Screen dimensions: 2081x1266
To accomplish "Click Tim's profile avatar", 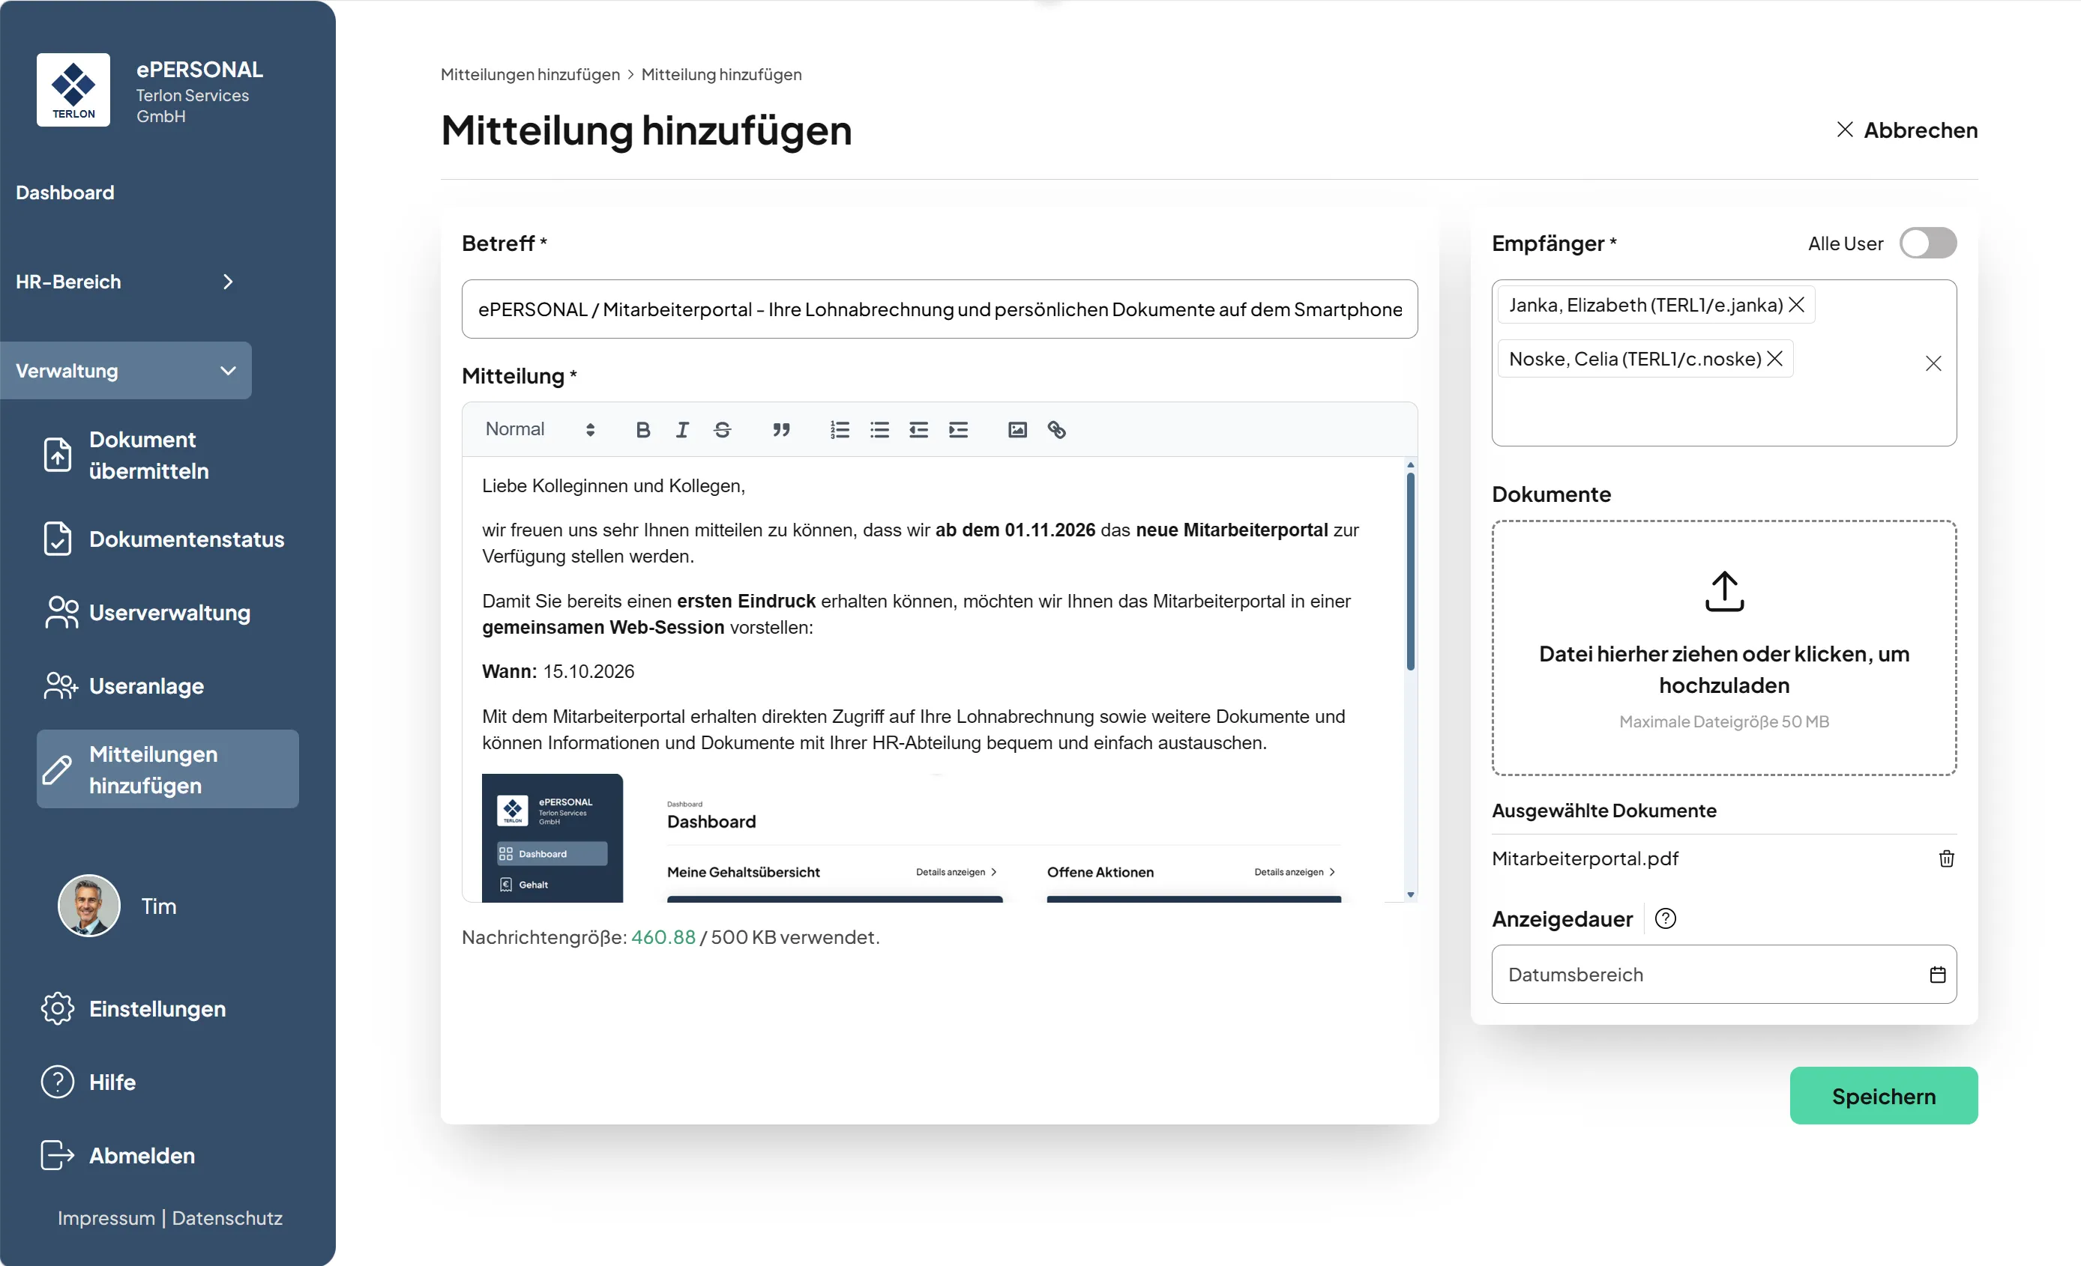I will tap(88, 906).
